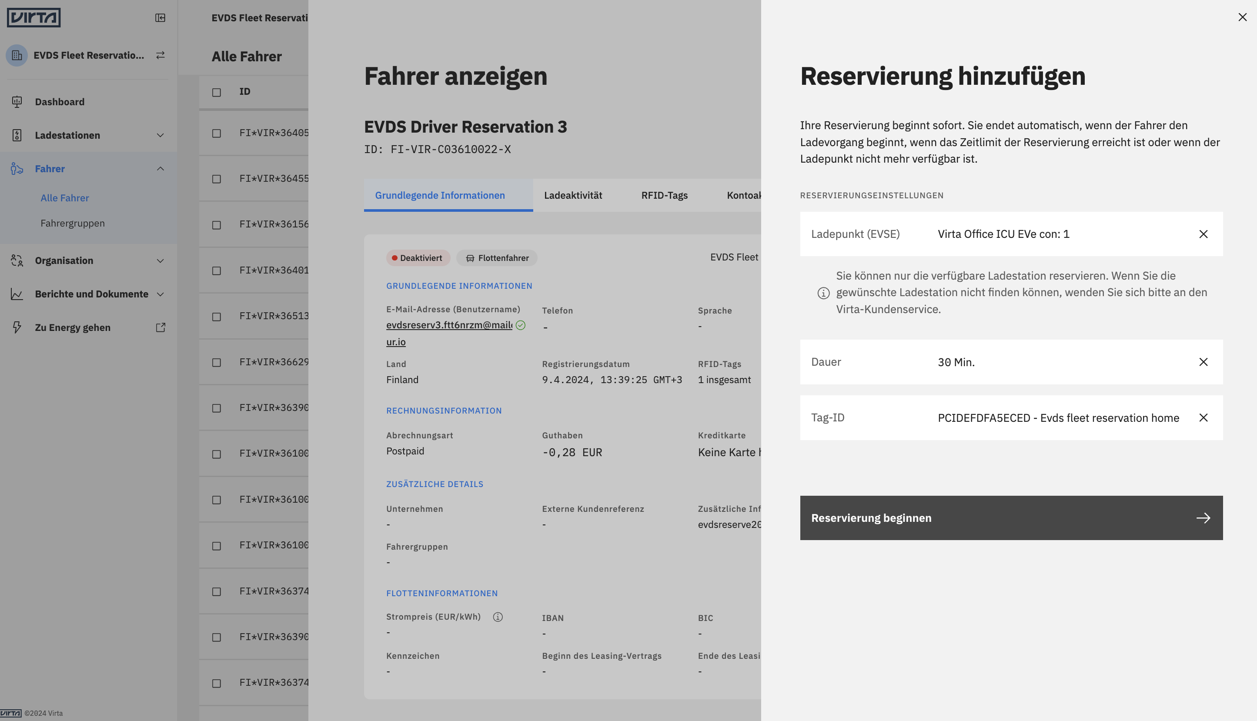Click the Organisation people icon
This screenshot has height=721, width=1257.
point(17,260)
